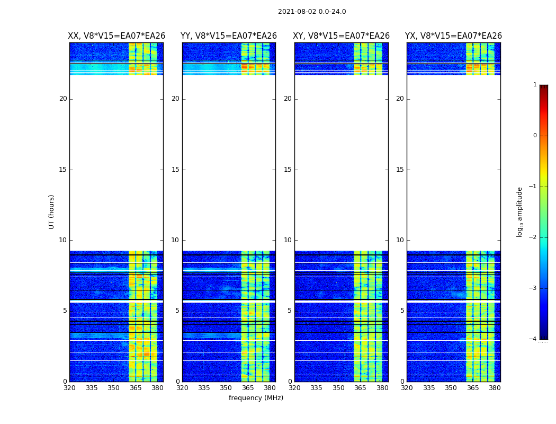This screenshot has width=556, height=424.
Task: Click the white gap near 5.6 hours in the XY panel
Action: pyautogui.click(x=341, y=301)
